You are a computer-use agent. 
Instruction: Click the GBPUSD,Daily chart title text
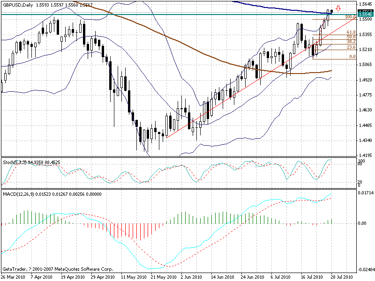[18, 5]
